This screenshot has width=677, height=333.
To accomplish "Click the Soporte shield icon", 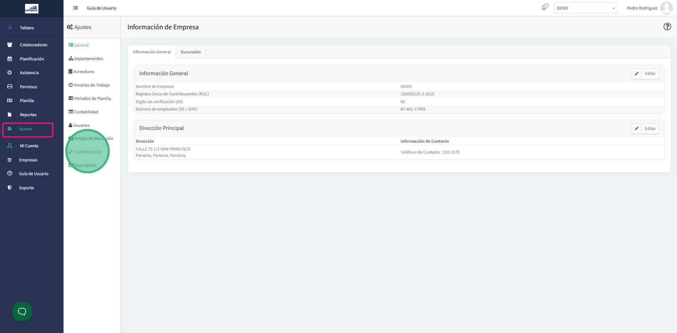I will 10,188.
